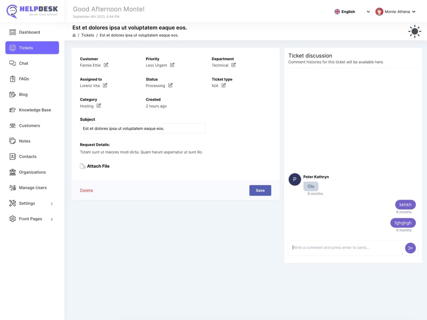Viewport: 427px width, 320px height.
Task: Edit the Priority Less Urgent field
Action: (x=173, y=65)
